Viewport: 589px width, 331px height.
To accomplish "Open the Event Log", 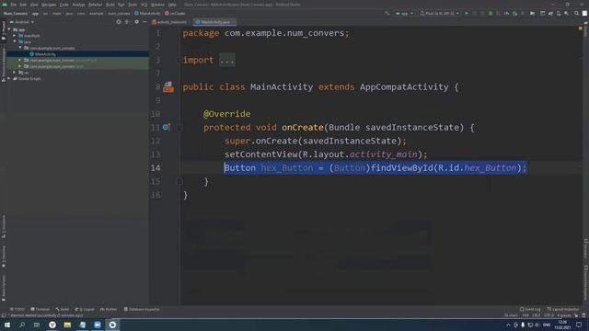I will pos(530,309).
